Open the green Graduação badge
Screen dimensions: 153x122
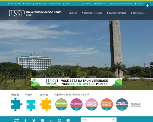[x=61, y=104]
